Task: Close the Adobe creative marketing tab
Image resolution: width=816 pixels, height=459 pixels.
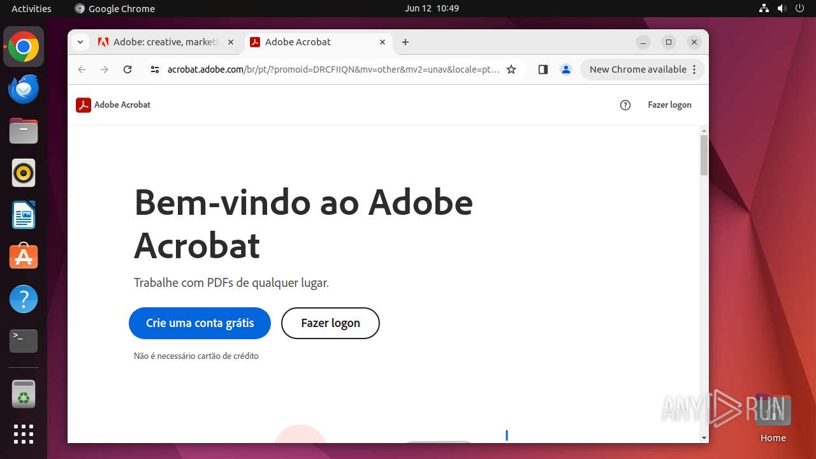Action: click(231, 42)
